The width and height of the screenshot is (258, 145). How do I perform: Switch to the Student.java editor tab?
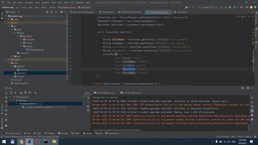pyautogui.click(x=106, y=12)
